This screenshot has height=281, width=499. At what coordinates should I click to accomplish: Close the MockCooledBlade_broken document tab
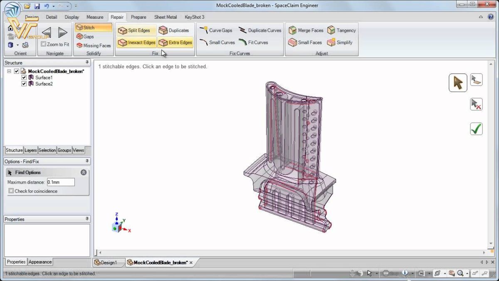(x=191, y=263)
